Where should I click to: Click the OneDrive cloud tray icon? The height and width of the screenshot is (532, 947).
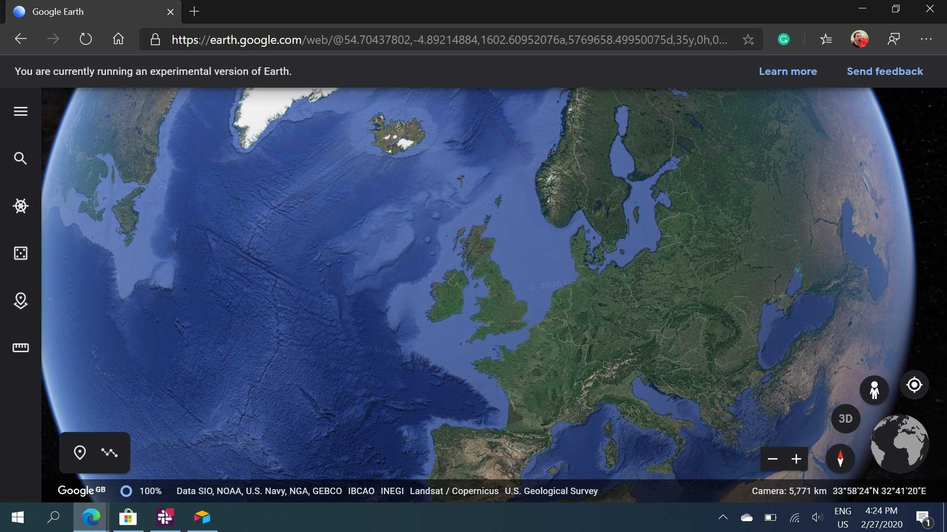point(747,517)
